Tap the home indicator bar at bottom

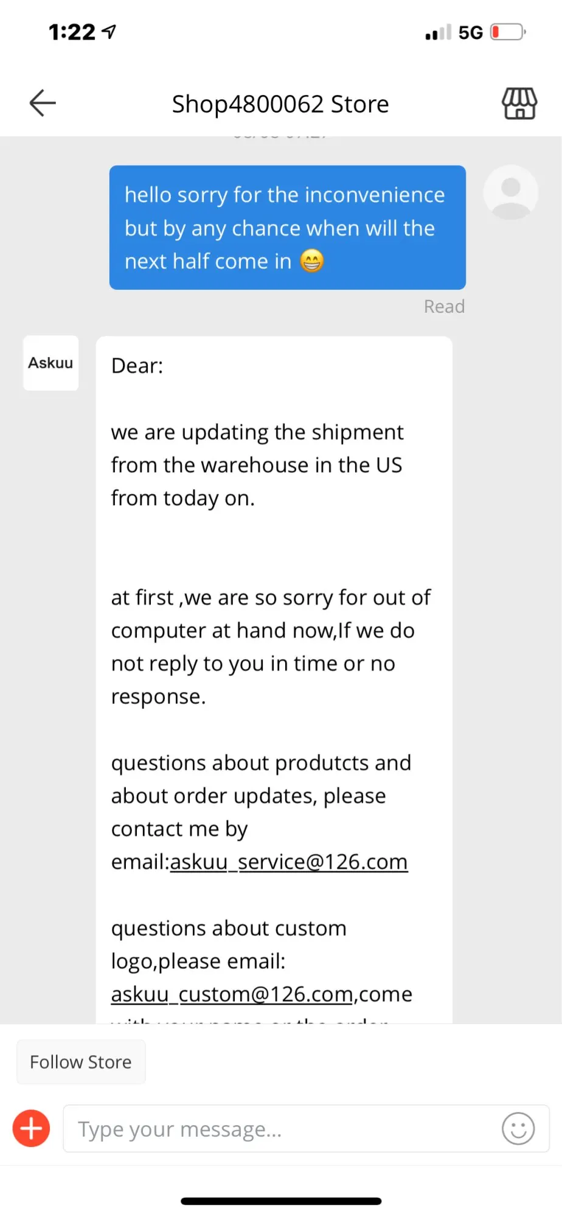[x=281, y=1201]
